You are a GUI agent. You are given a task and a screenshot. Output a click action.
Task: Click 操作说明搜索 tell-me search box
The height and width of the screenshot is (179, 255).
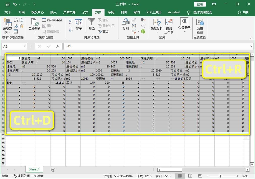click(x=202, y=12)
